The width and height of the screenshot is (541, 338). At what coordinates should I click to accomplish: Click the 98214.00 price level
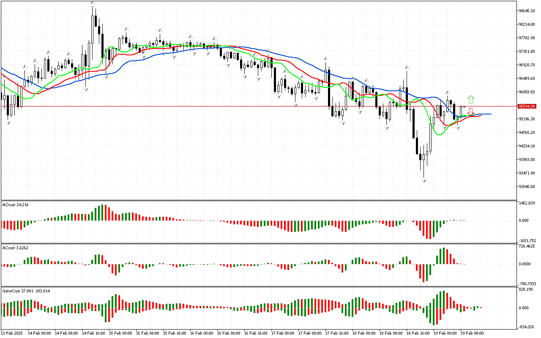pyautogui.click(x=527, y=25)
